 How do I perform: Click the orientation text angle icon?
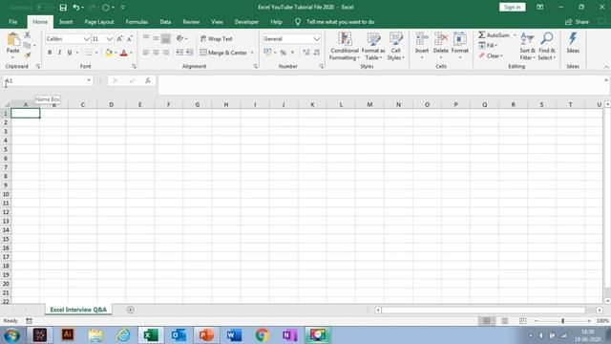pos(179,38)
